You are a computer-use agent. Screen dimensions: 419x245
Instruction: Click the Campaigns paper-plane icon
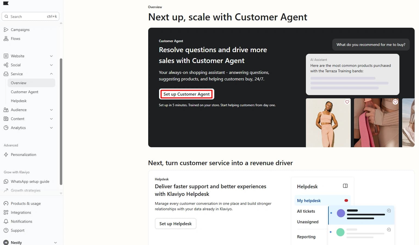point(6,30)
